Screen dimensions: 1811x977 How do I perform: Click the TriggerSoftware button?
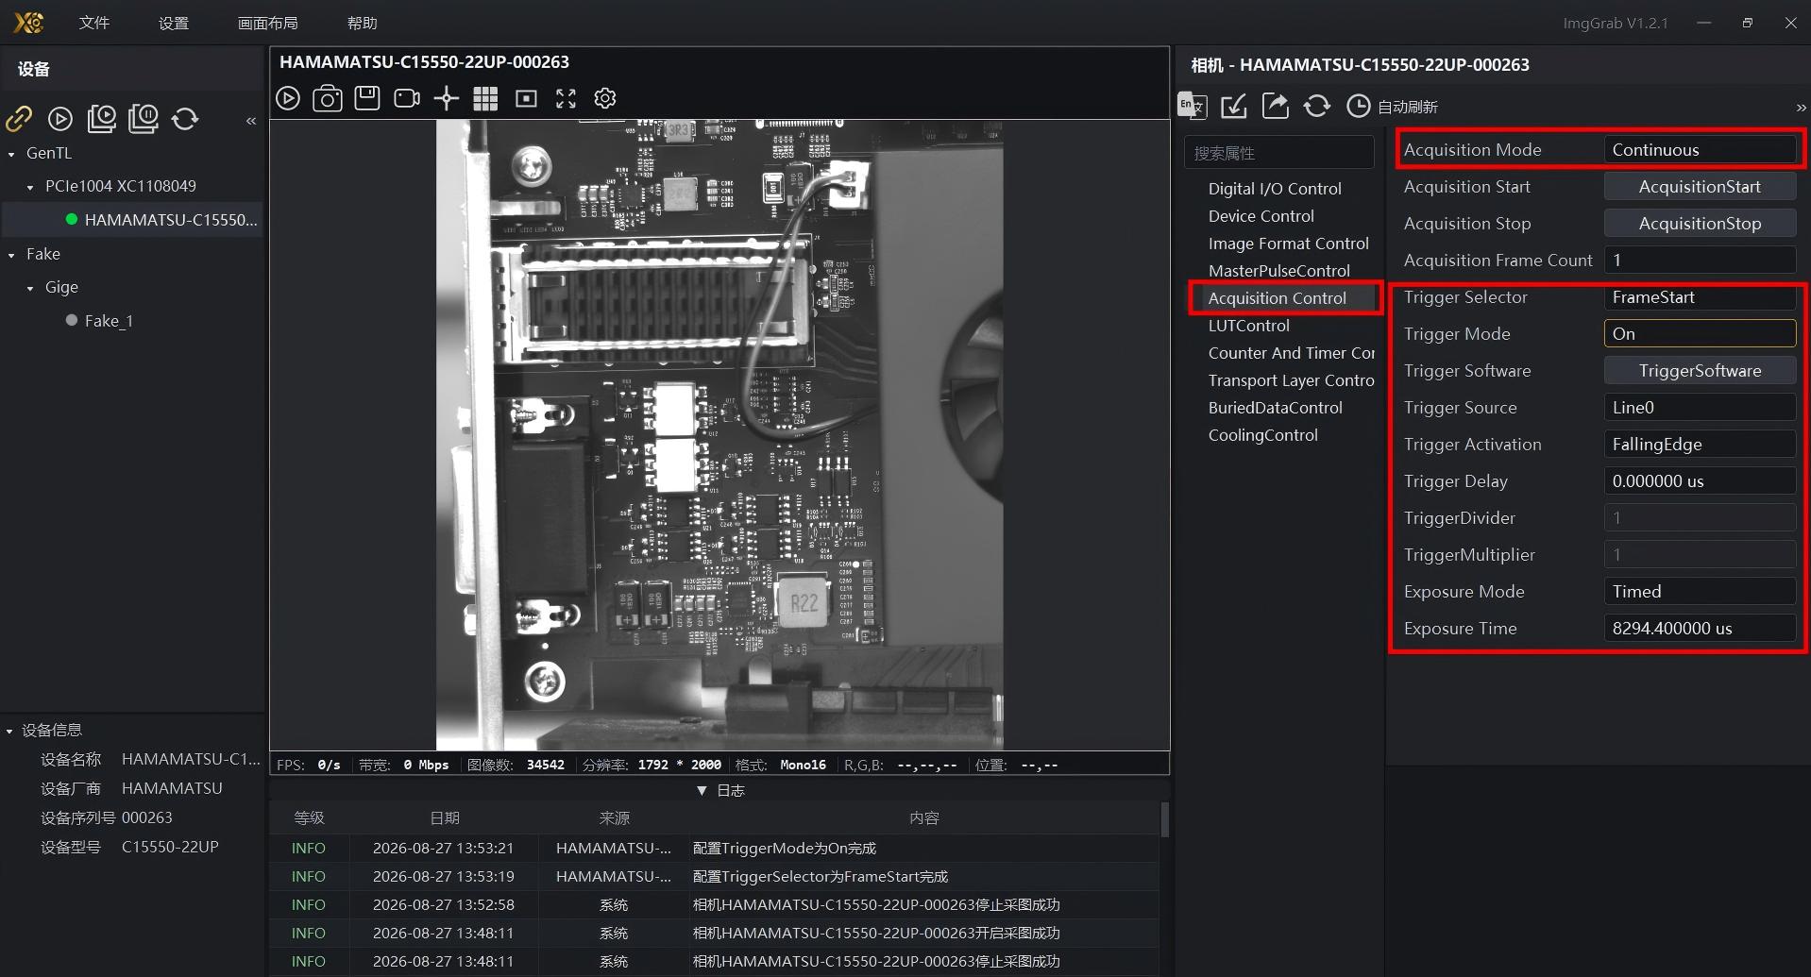tap(1700, 371)
